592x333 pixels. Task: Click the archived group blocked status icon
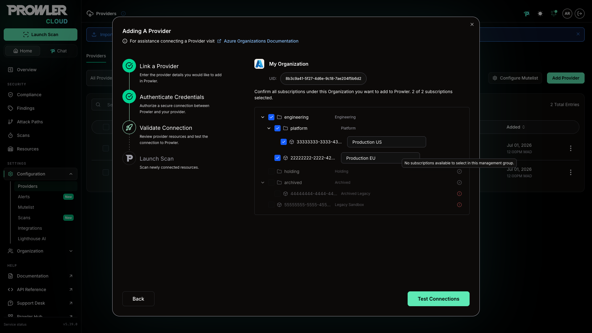coord(459,183)
